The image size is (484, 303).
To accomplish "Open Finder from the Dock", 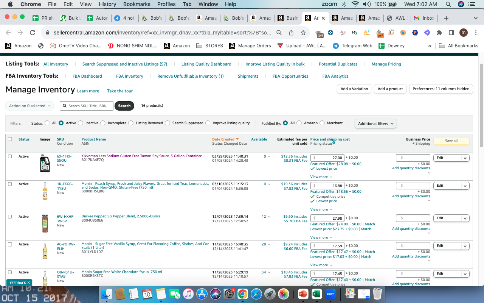I will [107, 294].
